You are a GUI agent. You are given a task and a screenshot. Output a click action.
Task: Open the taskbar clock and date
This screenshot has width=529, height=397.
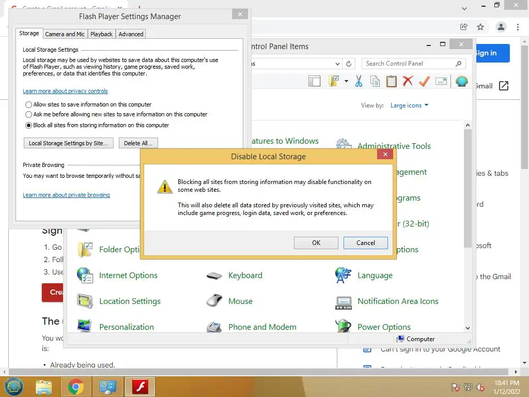(507, 387)
